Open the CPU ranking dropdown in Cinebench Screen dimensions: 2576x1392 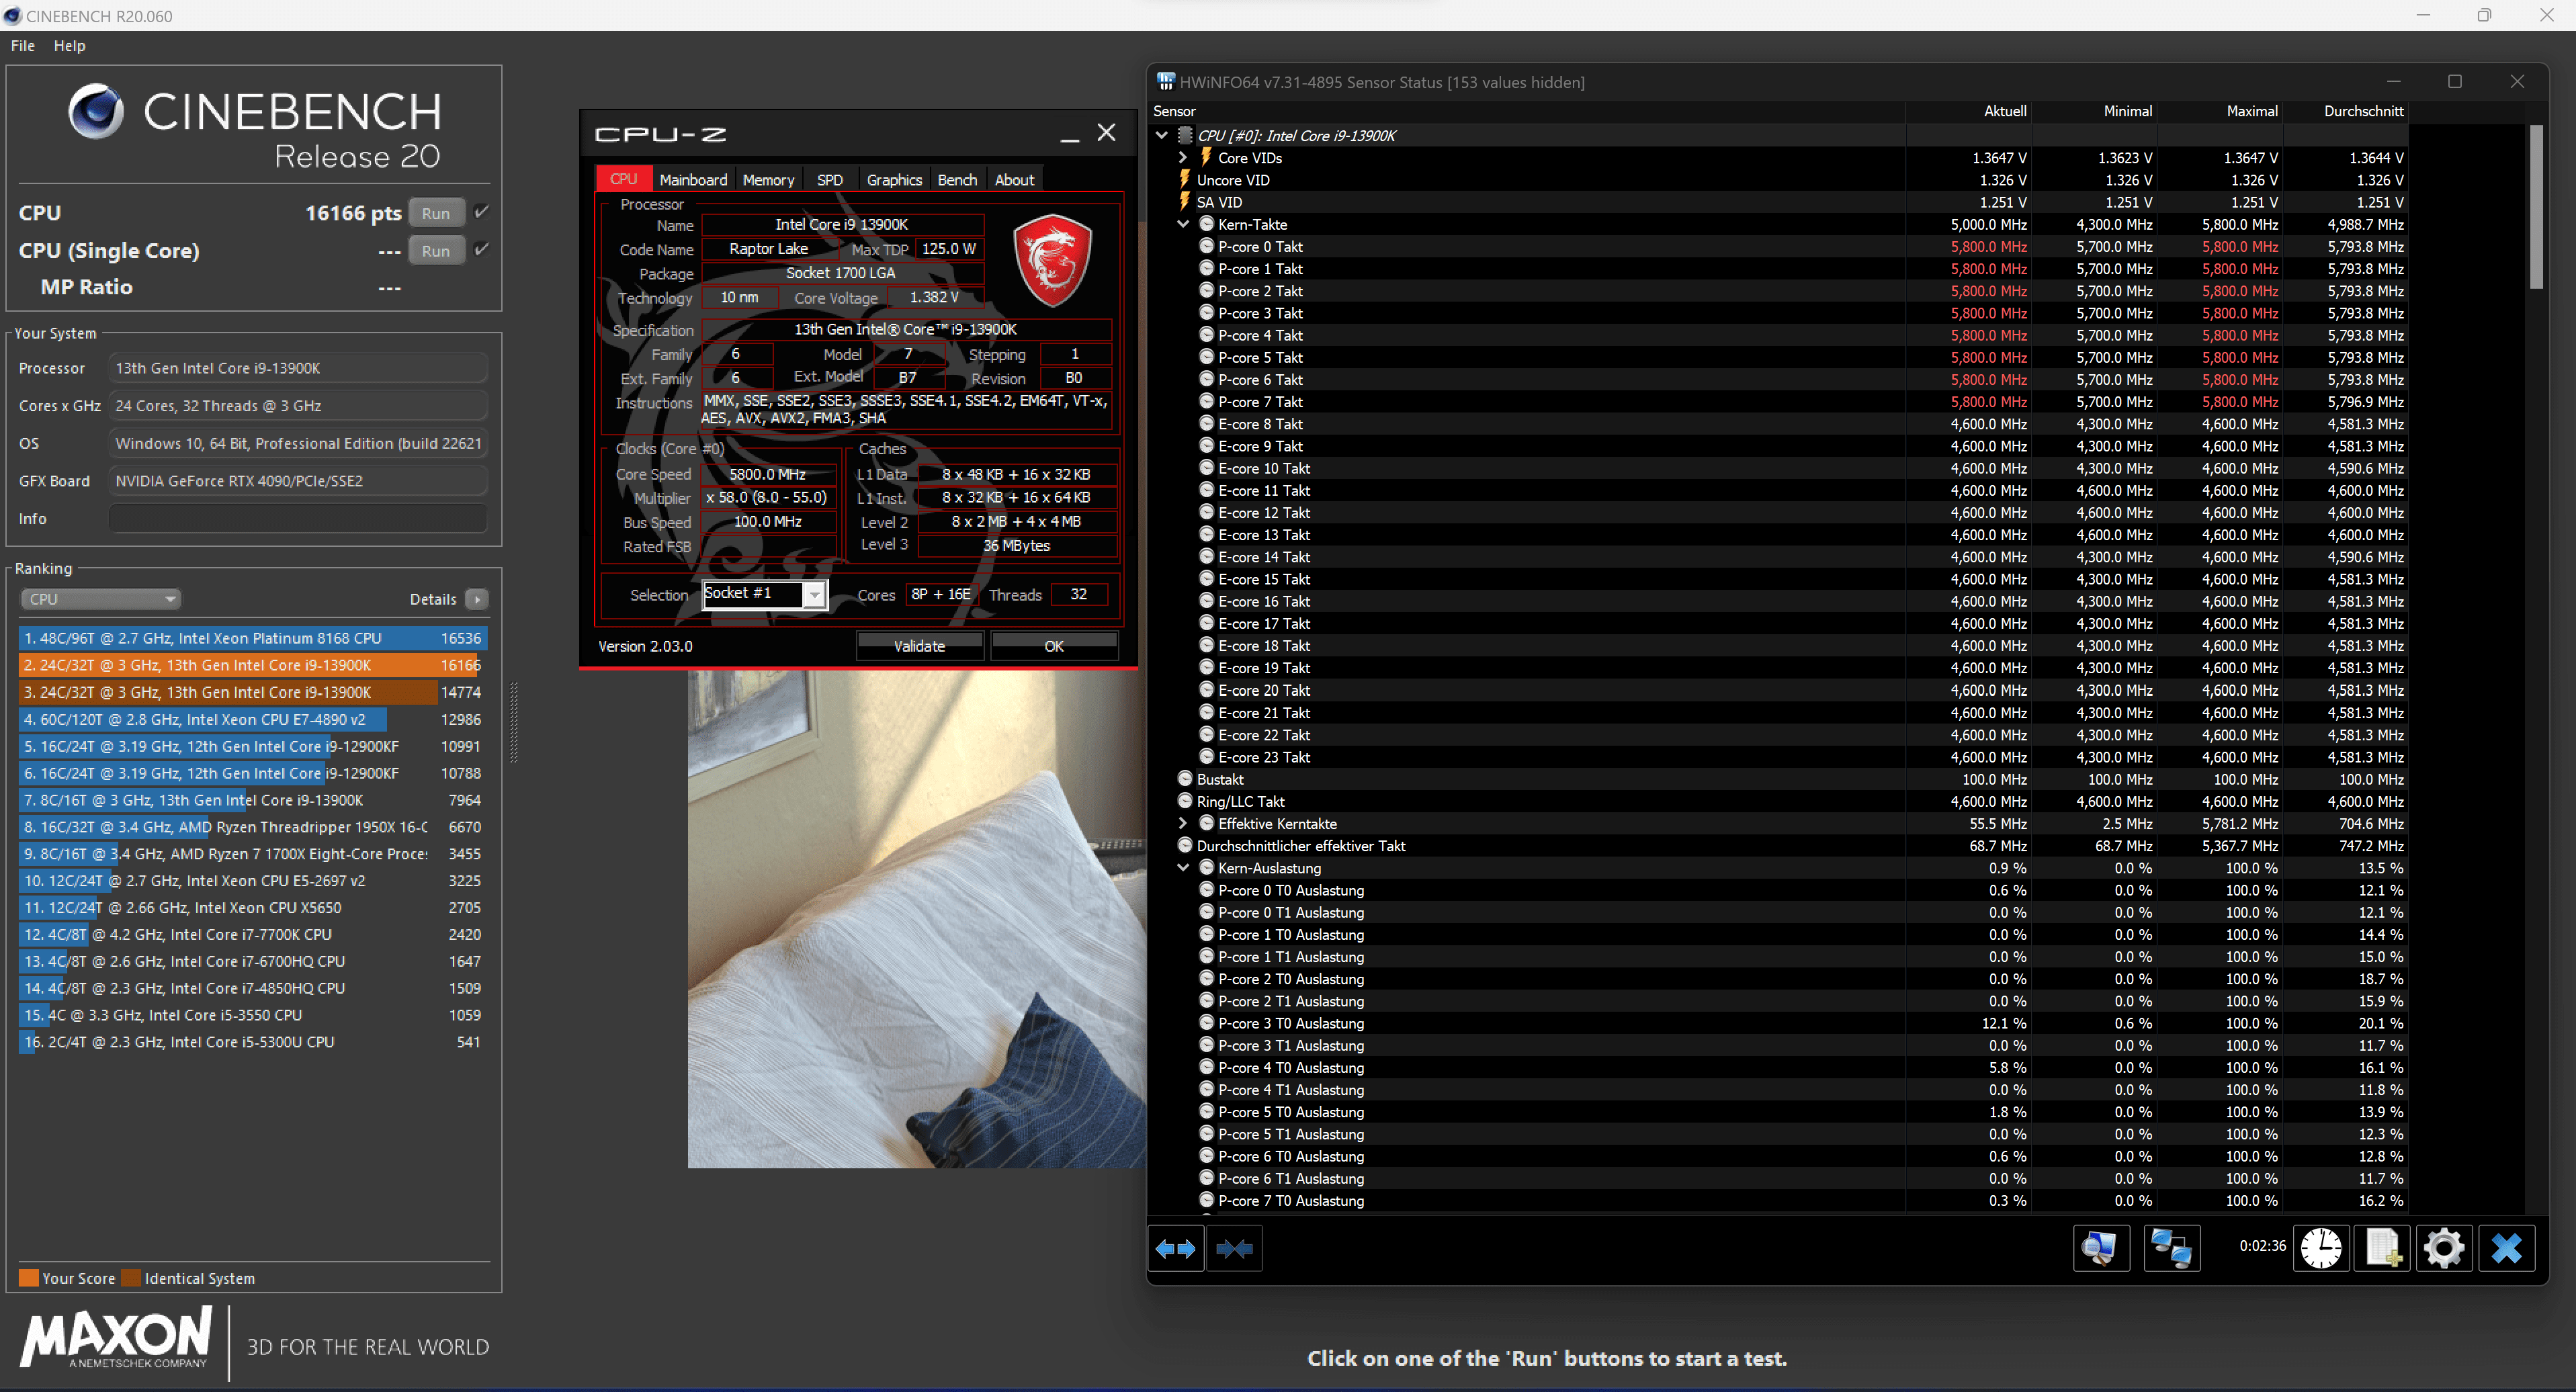(100, 599)
